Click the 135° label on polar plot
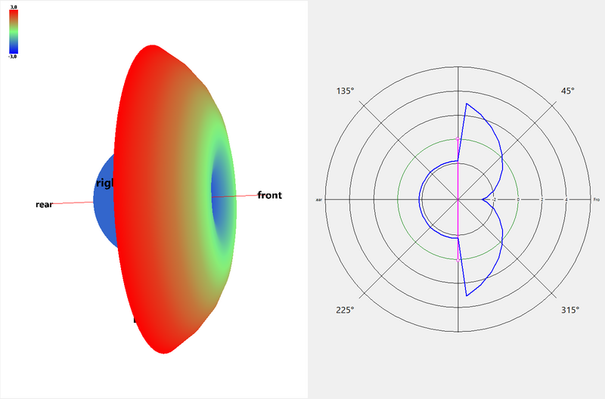605x399 pixels. (x=345, y=91)
